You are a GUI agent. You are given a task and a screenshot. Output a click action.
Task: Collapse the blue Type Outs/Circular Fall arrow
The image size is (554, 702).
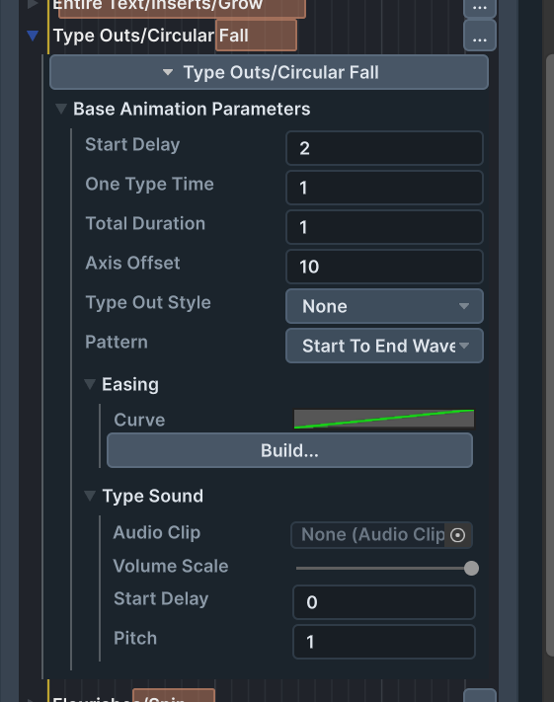click(x=33, y=36)
